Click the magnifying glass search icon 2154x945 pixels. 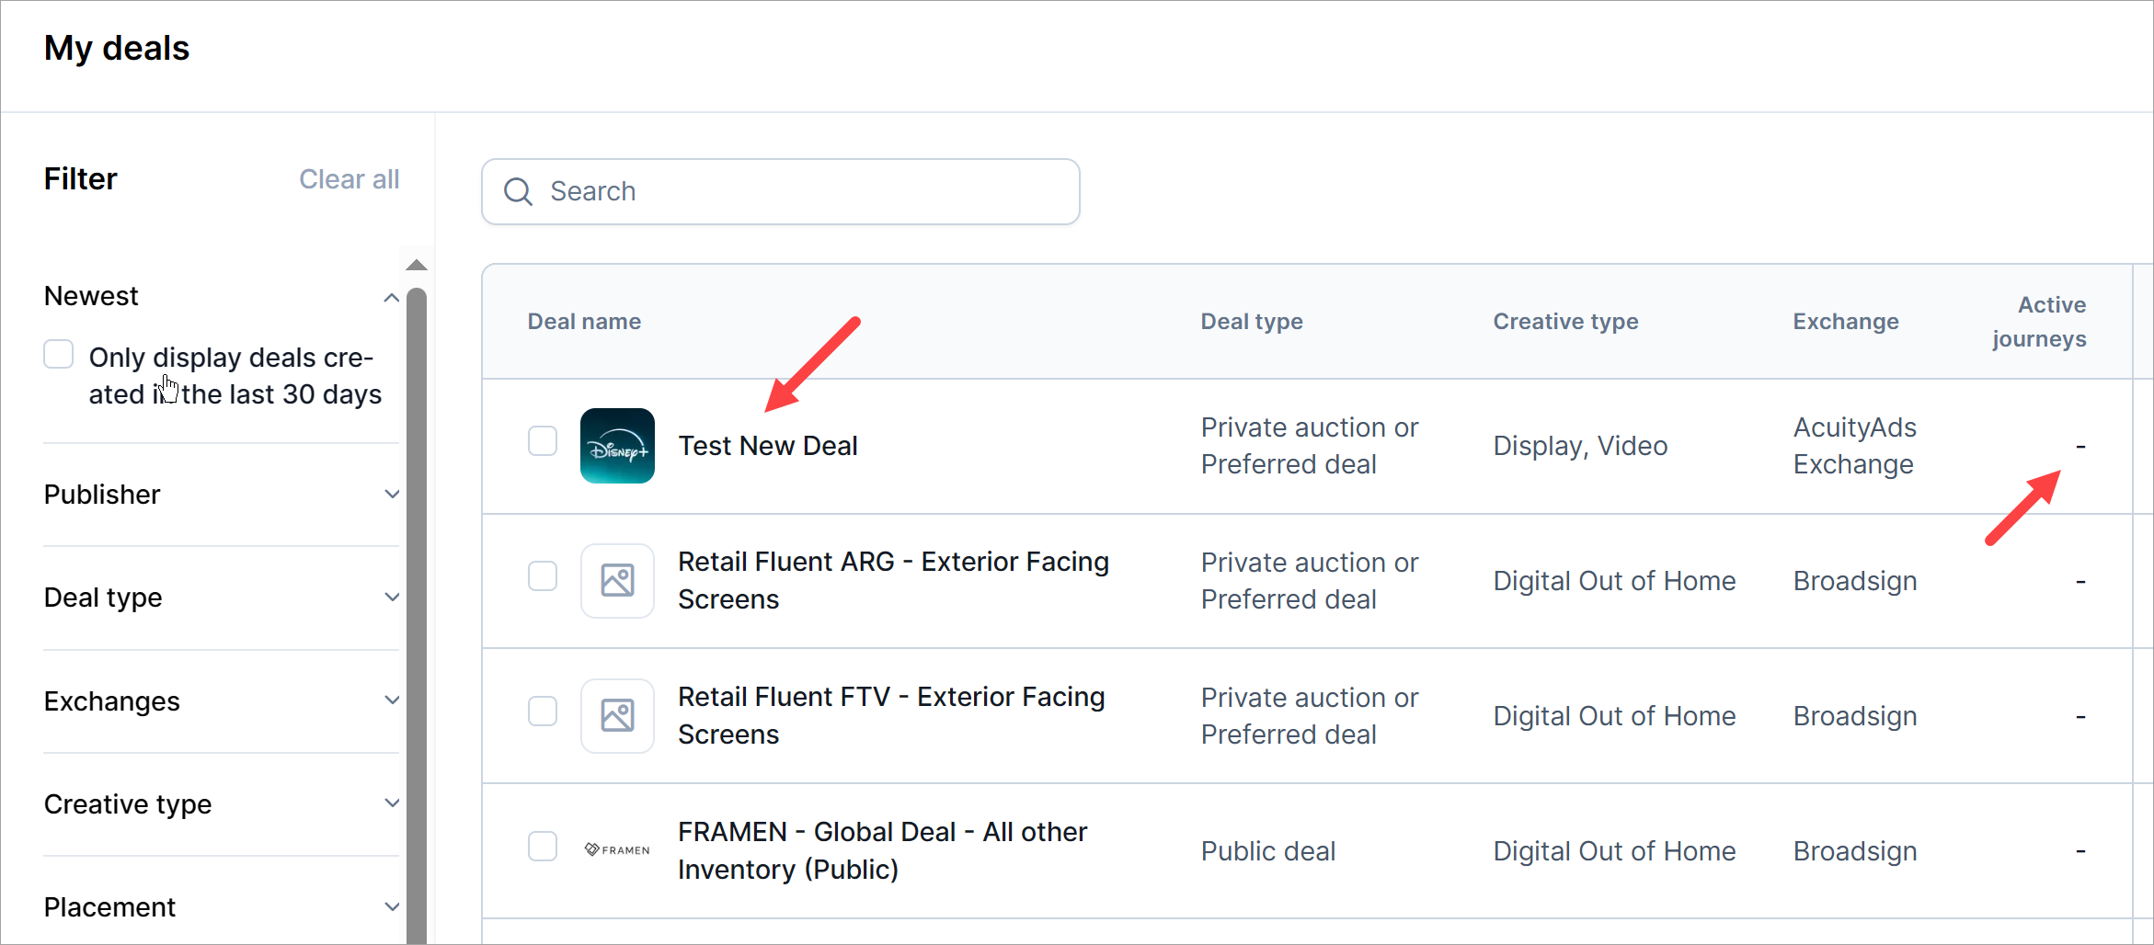pyautogui.click(x=518, y=191)
